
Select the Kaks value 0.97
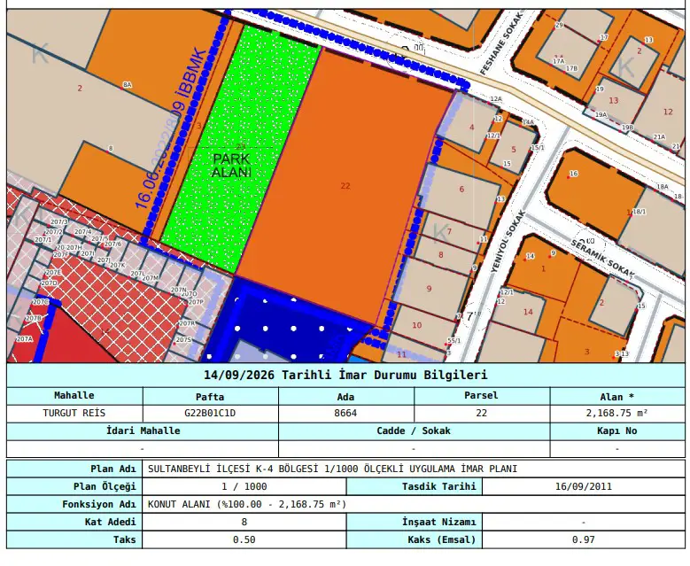click(584, 539)
